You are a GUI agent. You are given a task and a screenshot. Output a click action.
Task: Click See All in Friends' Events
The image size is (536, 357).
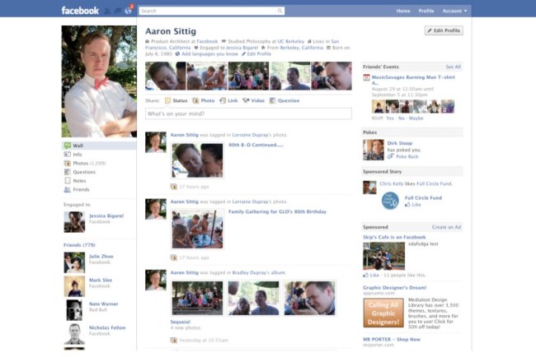click(453, 67)
